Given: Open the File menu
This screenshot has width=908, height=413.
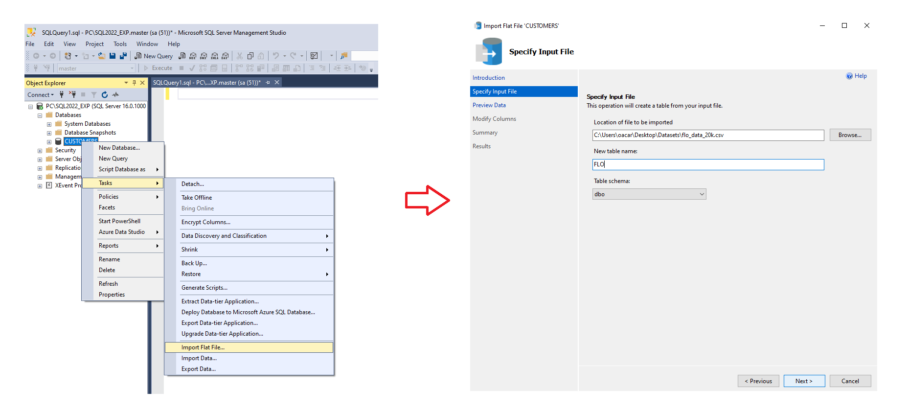Looking at the screenshot, I should click(x=30, y=44).
